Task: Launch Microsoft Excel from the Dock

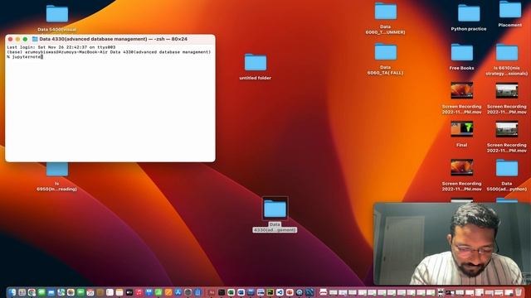Action: tap(231, 292)
